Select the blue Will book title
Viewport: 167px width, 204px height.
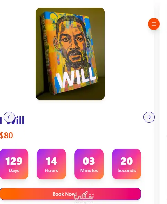coord(12,121)
